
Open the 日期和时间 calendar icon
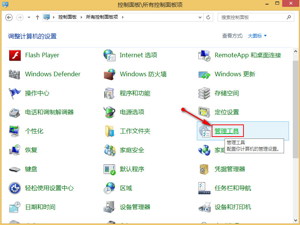click(x=15, y=207)
